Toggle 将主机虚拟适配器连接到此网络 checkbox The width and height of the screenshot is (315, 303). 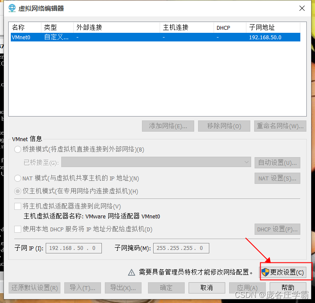[18, 206]
